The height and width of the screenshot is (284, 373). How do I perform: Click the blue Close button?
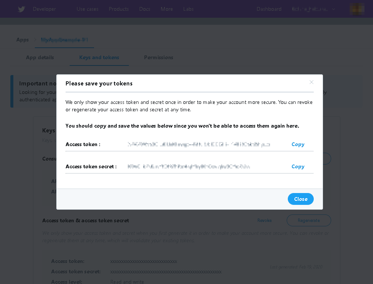click(301, 199)
